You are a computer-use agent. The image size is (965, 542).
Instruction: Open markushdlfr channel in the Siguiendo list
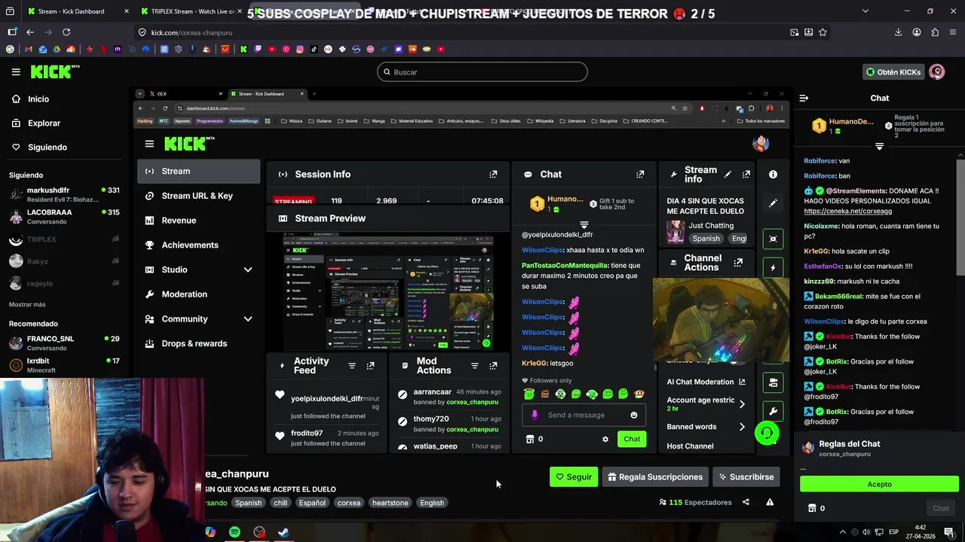pos(64,194)
